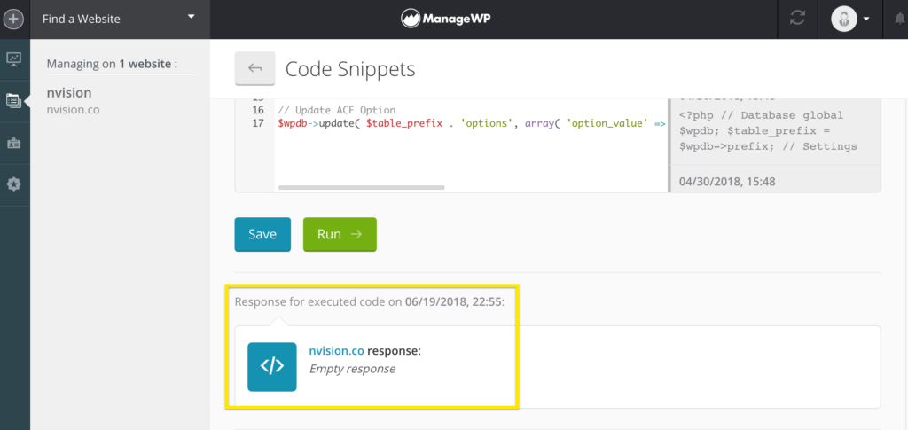Open the settings gear sidebar icon
The width and height of the screenshot is (908, 430).
(x=14, y=184)
